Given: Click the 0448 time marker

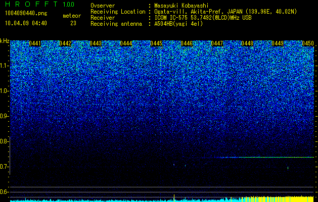Looking at the screenshot, I should point(247,43).
